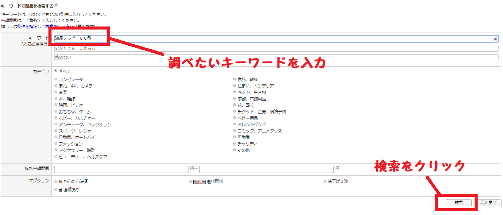Screen dimensions: 503x215
Task: Focus the 含めない exclude keyword field
Action: (276, 58)
